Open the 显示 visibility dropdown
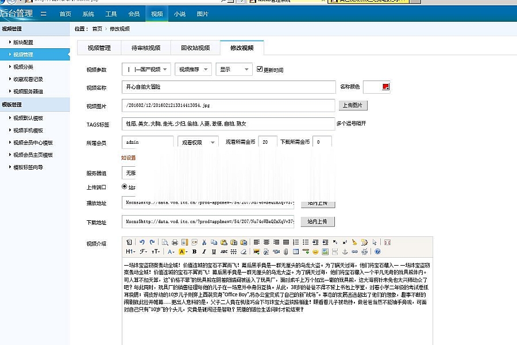Image resolution: width=517 pixels, height=345 pixels. (x=234, y=70)
